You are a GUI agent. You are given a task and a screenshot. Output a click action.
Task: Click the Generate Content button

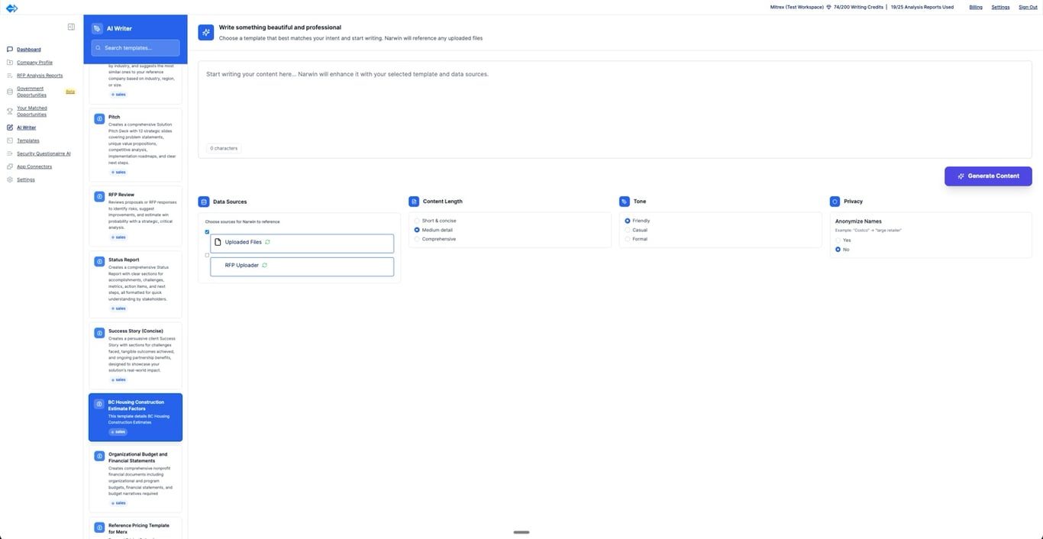point(988,176)
